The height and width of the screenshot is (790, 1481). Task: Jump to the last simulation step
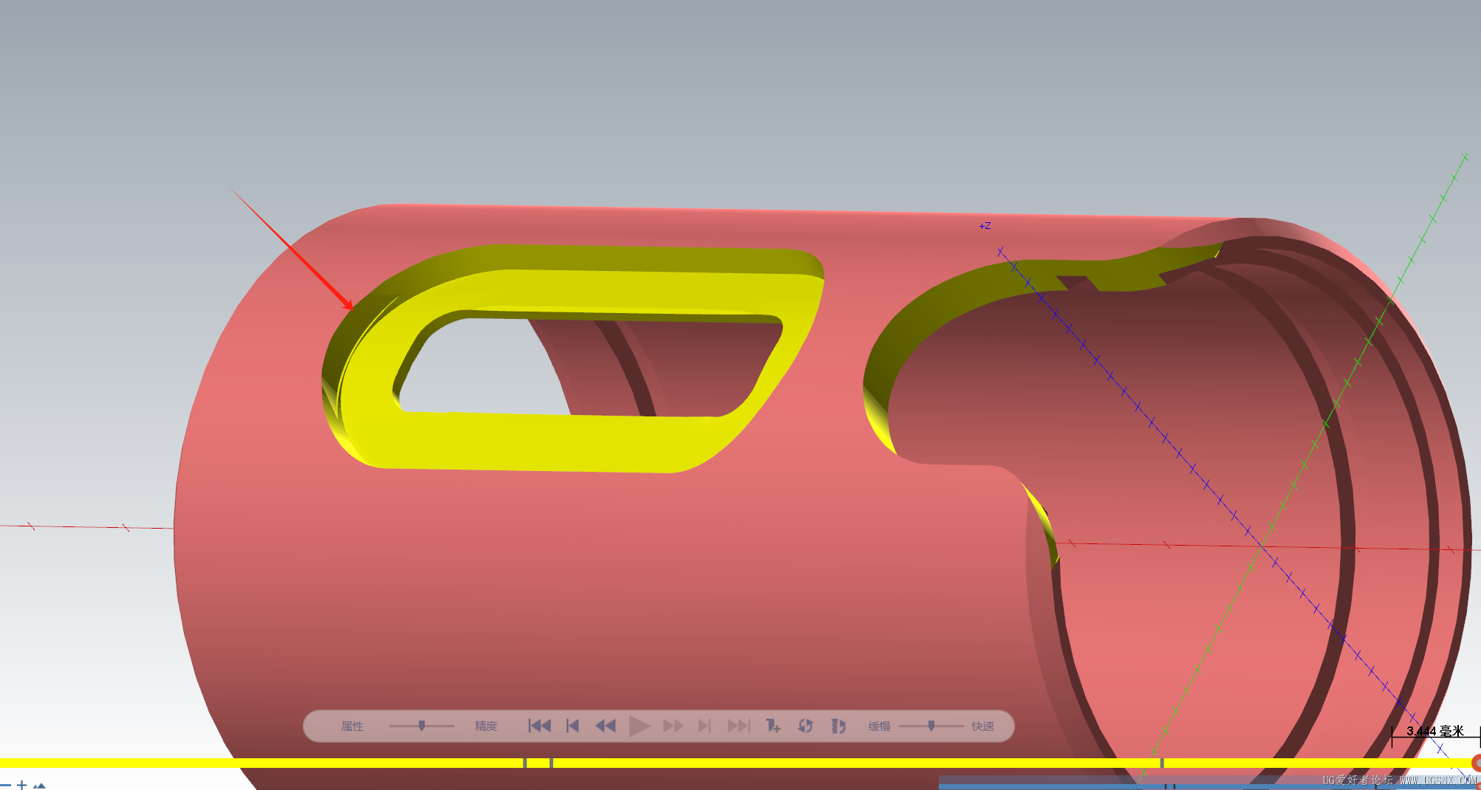[x=739, y=726]
